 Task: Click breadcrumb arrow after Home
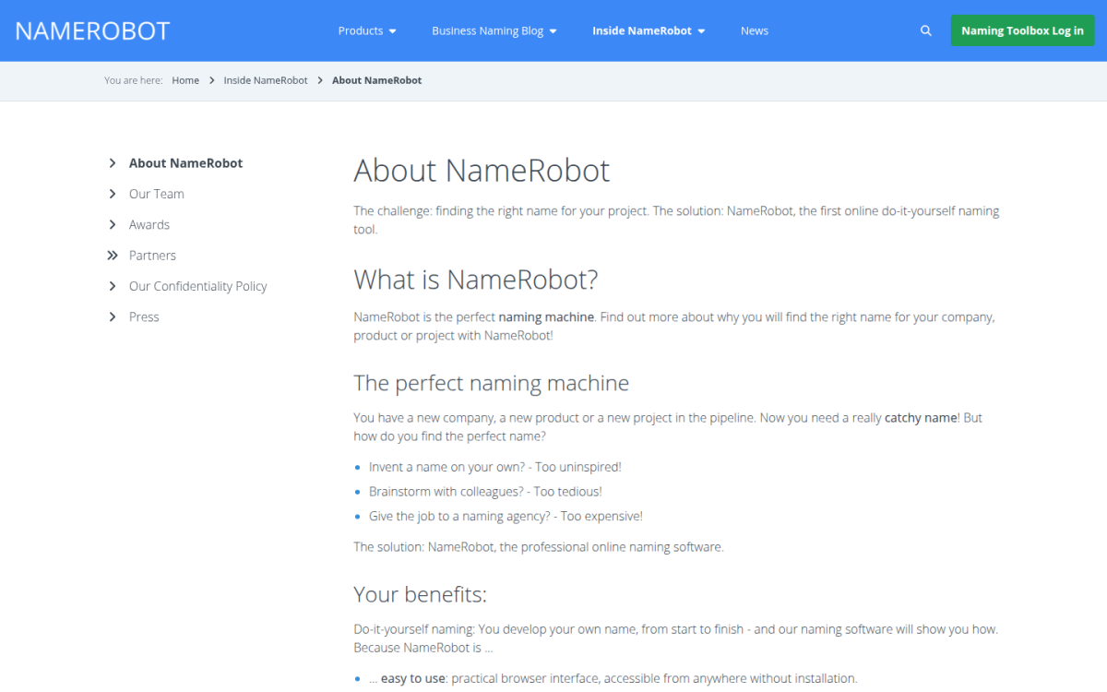pyautogui.click(x=211, y=80)
